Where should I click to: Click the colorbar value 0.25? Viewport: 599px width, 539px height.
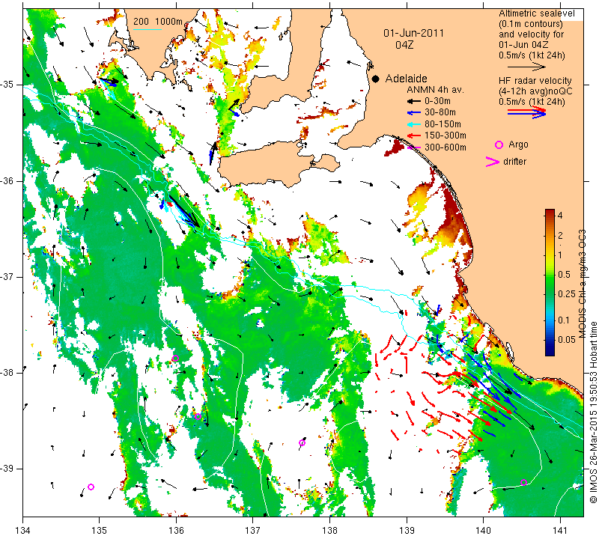(567, 293)
